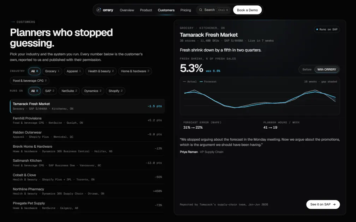Click the 5.3% fresh shrink value
The width and height of the screenshot is (356, 222).
(191, 68)
